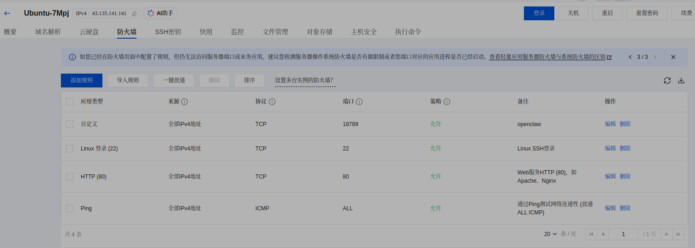Image resolution: width=695 pixels, height=248 pixels.
Task: Open the 20 条/页 page size dropdown
Action: 551,234
